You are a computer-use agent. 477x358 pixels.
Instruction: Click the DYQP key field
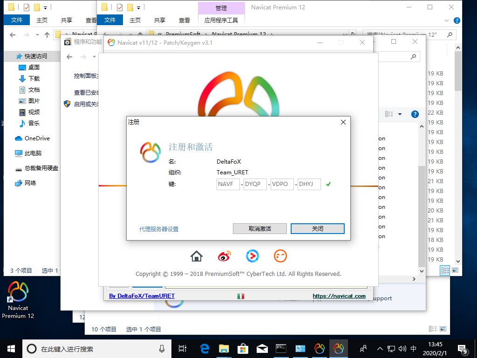tap(255, 184)
